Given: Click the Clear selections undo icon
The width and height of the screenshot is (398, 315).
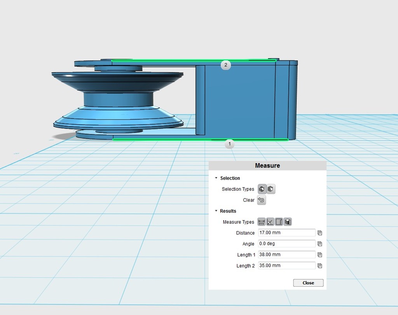Looking at the screenshot, I should point(261,200).
